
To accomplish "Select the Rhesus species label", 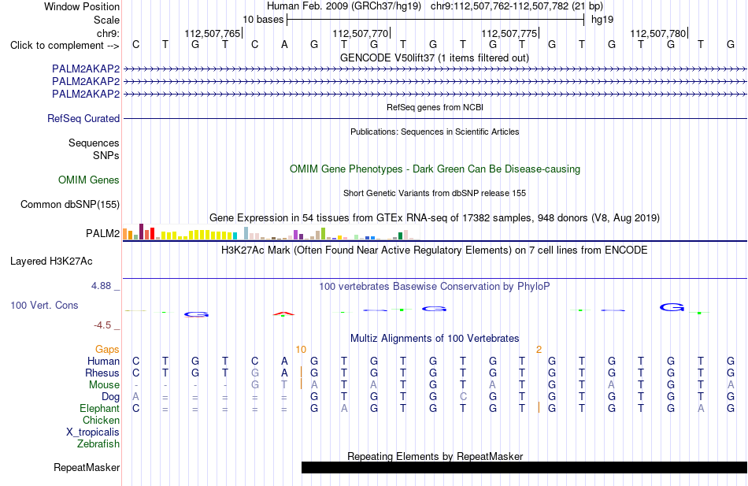I will (102, 373).
